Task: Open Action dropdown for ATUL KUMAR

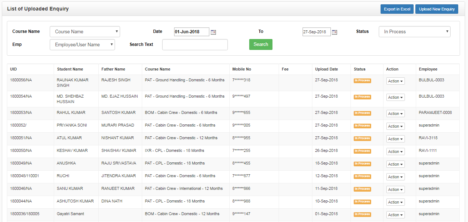Action: [395, 139]
